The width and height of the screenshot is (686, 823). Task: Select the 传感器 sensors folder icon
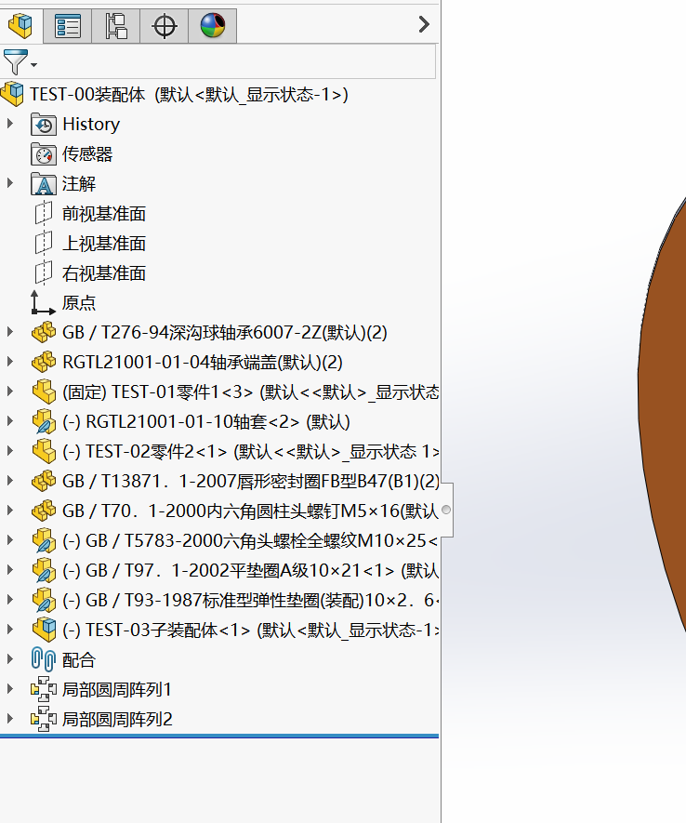44,153
